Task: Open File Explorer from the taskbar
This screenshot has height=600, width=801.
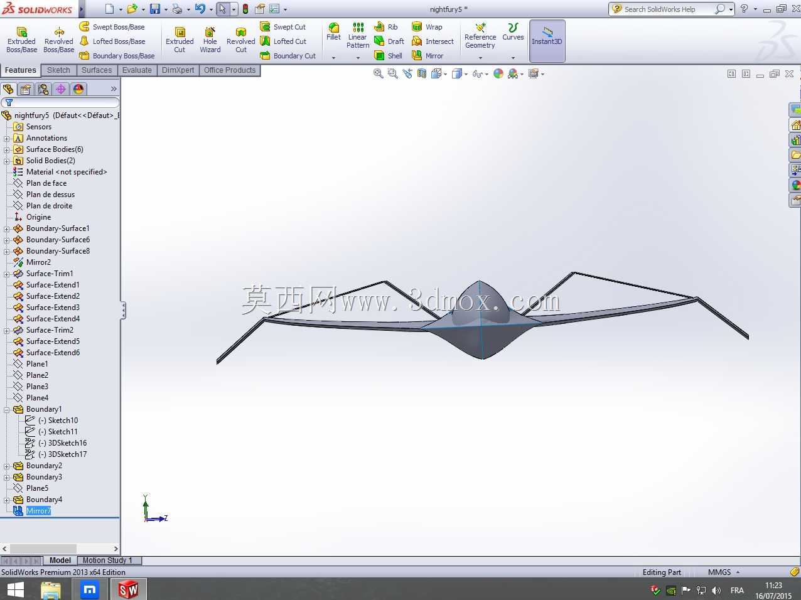Action: click(x=51, y=589)
